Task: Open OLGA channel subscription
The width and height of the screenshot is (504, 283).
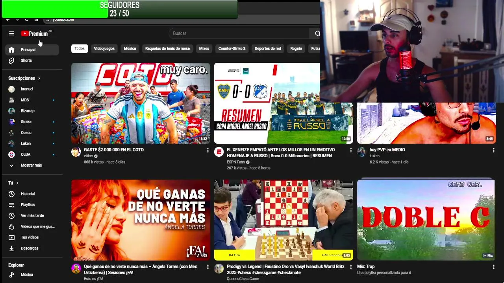Action: coord(32,154)
